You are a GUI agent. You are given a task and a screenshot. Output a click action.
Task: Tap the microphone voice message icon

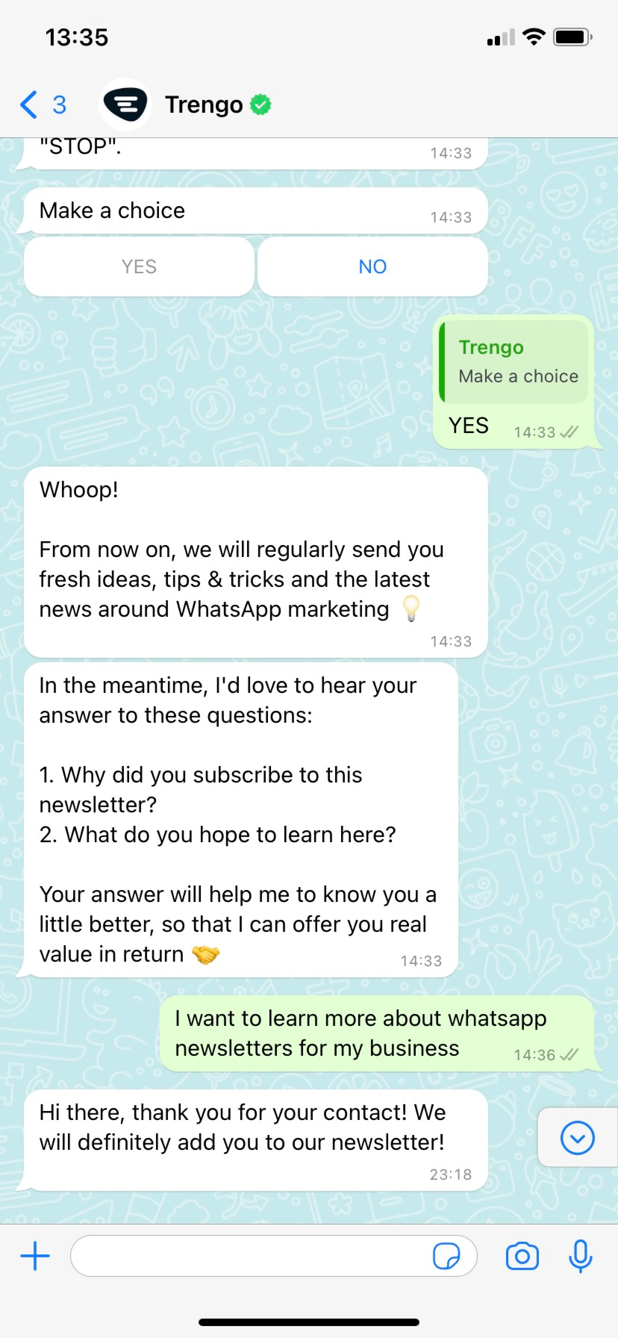580,1256
